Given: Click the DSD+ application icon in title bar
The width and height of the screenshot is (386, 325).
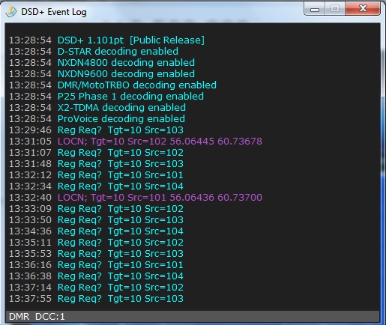Looking at the screenshot, I should pos(11,12).
